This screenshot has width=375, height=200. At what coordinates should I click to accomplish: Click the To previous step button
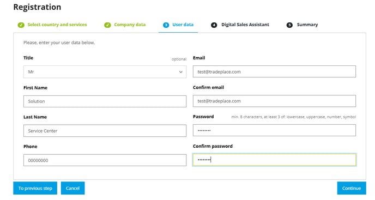click(x=35, y=188)
